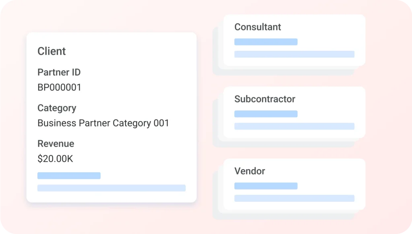Click long light bar under Consultant
The width and height of the screenshot is (412, 234).
[294, 54]
